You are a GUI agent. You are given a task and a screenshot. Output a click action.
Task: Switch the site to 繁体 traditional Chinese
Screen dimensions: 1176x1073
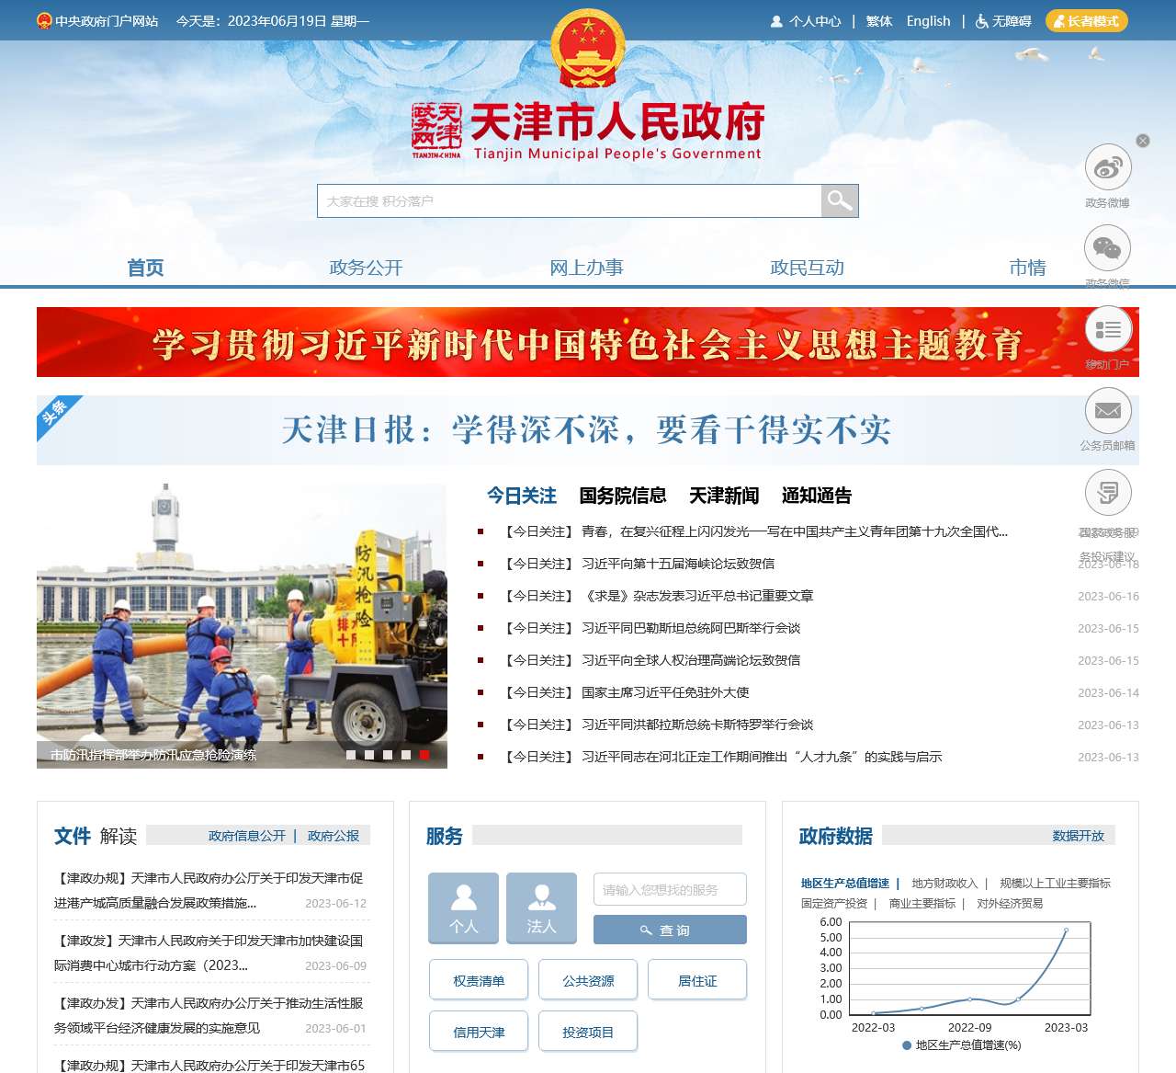(877, 20)
